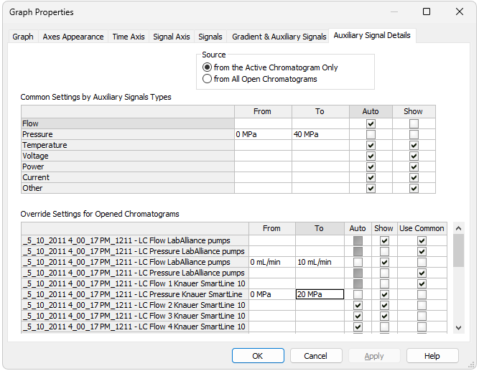Confirm with the OK button
Screen dimensions: 479x371
258,356
